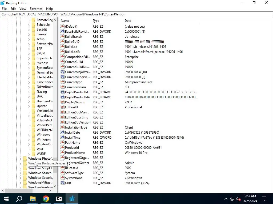Open the notification center
This screenshot has height=204, width=273.
264,199
